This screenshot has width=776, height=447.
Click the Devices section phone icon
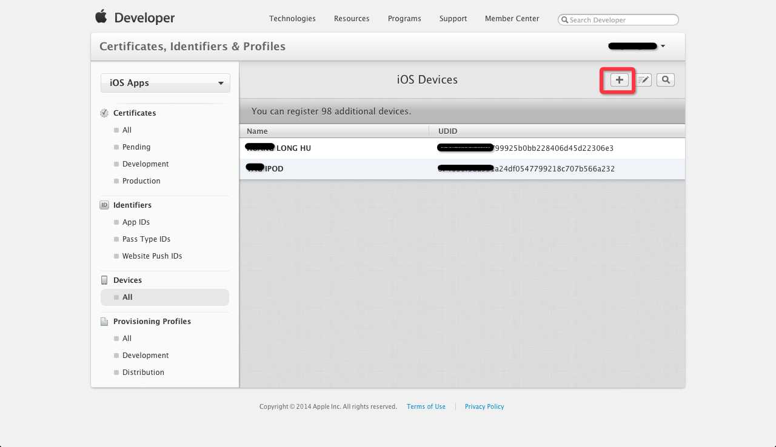[x=104, y=280]
